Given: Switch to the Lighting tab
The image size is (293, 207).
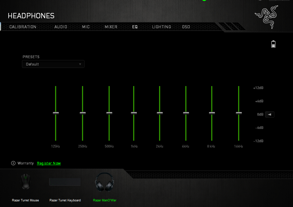Looking at the screenshot, I should (x=161, y=27).
